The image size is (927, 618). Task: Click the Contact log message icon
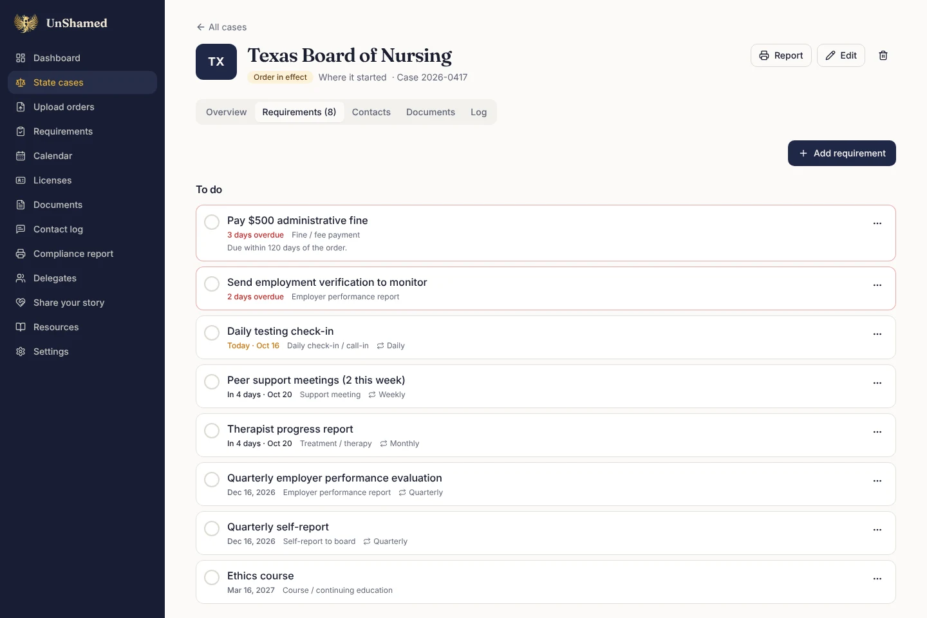coord(21,229)
